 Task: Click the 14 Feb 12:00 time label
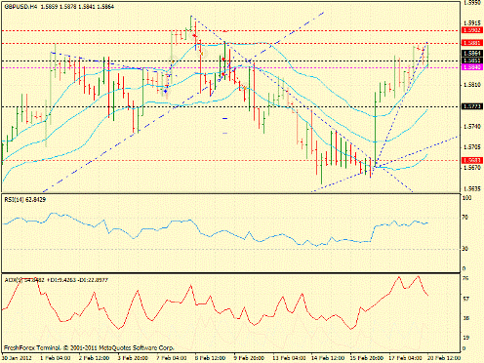(328, 358)
